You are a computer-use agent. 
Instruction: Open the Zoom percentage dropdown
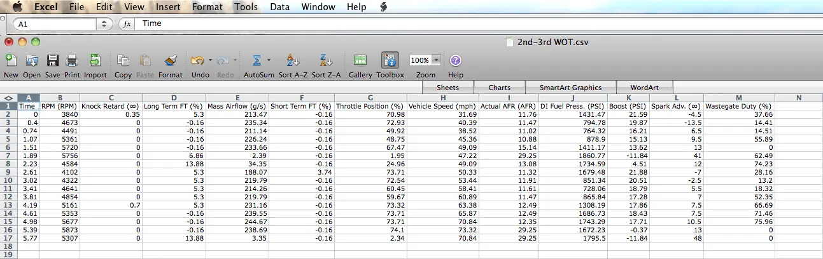click(x=437, y=60)
